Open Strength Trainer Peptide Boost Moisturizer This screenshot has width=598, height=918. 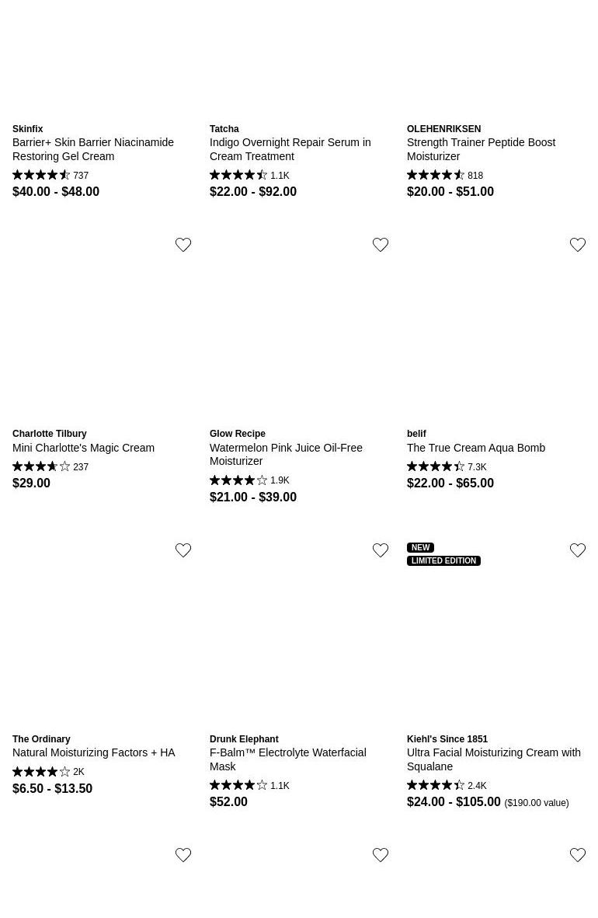[x=481, y=149]
